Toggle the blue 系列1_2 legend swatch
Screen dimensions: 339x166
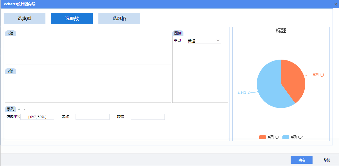coord(286,137)
